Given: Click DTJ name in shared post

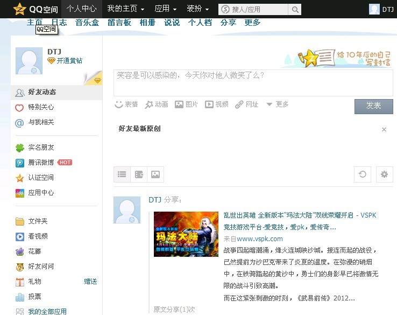Looking at the screenshot, I should click(x=155, y=200).
